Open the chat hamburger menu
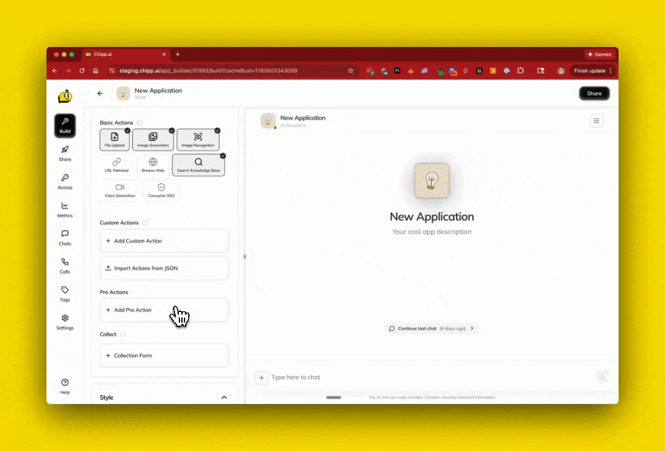The image size is (665, 451). pos(596,121)
